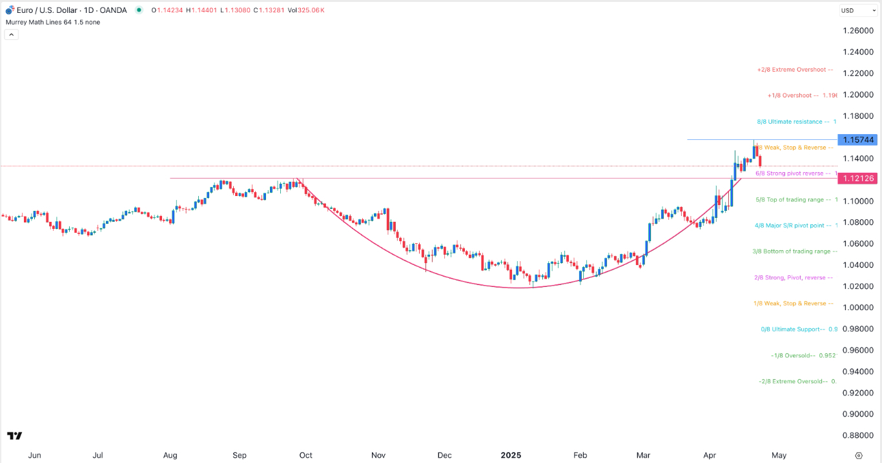Click the 1.20000 price axis label

click(858, 95)
